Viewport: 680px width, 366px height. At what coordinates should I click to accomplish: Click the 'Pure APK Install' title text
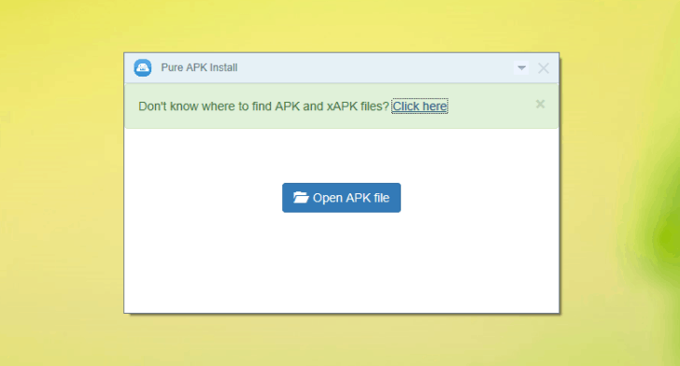(200, 67)
